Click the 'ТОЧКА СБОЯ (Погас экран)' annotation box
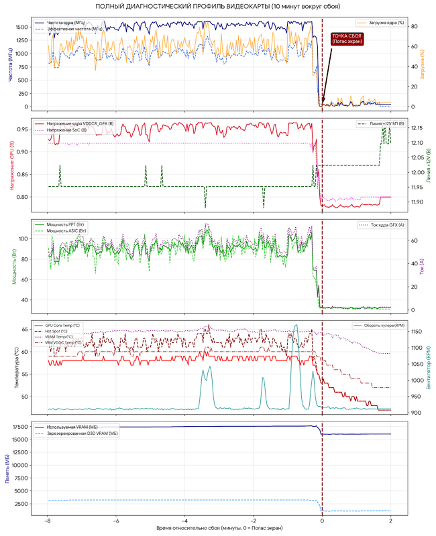This screenshot has width=436, height=536. [x=347, y=39]
